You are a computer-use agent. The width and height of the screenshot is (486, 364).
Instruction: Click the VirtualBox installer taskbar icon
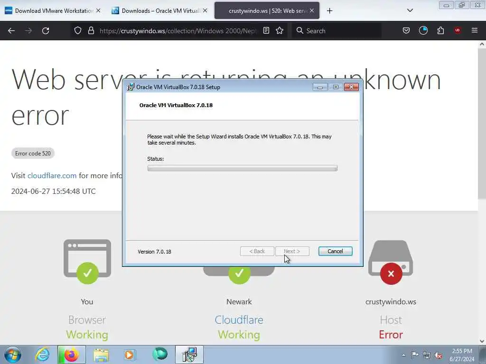(189, 355)
